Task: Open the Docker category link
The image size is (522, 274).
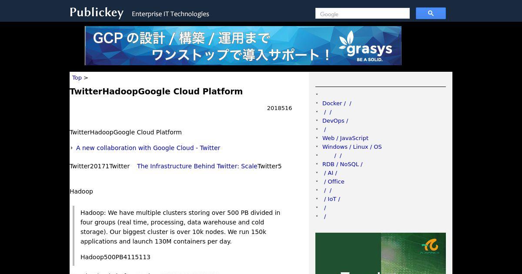Action: (x=337, y=104)
